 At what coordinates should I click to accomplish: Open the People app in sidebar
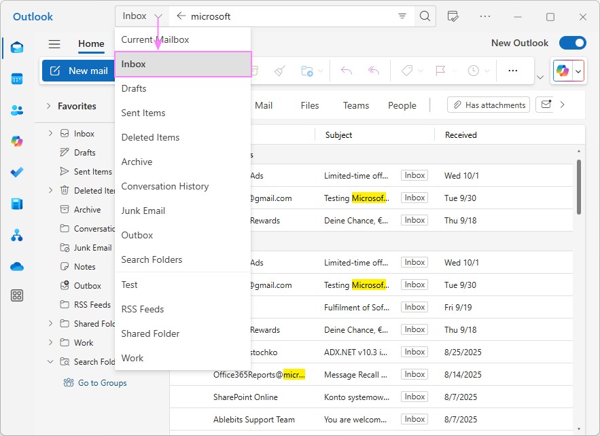[x=17, y=110]
